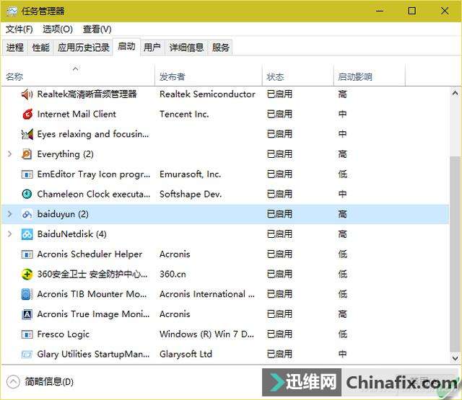Click the BaiduNetdisk blue icon
Viewport: 462px width, 400px height.
click(x=27, y=234)
